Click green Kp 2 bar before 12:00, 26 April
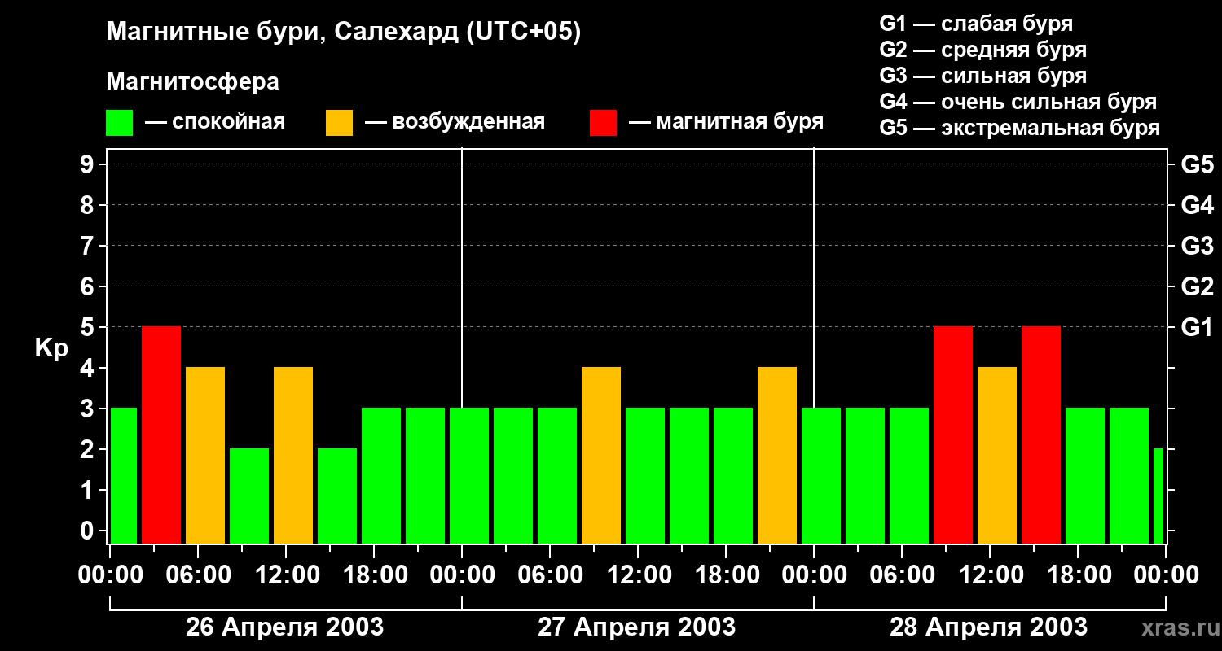This screenshot has height=651, width=1222. pyautogui.click(x=249, y=496)
